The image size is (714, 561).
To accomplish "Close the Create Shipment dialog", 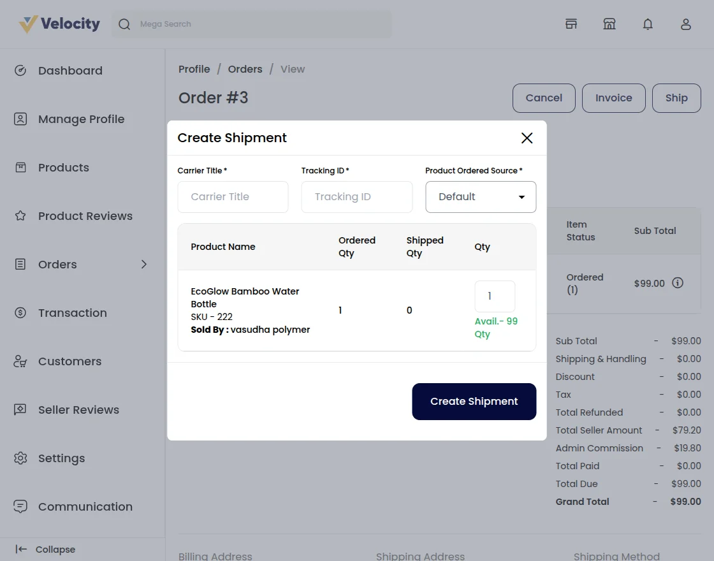I will pyautogui.click(x=527, y=138).
